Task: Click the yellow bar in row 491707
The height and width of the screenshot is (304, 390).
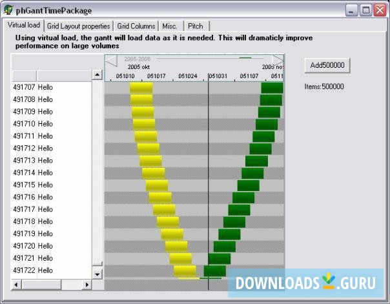Action: click(141, 88)
